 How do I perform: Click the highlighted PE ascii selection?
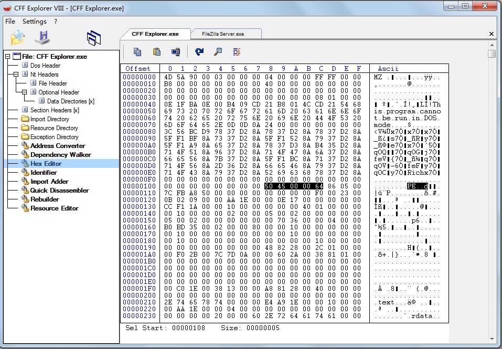[418, 186]
